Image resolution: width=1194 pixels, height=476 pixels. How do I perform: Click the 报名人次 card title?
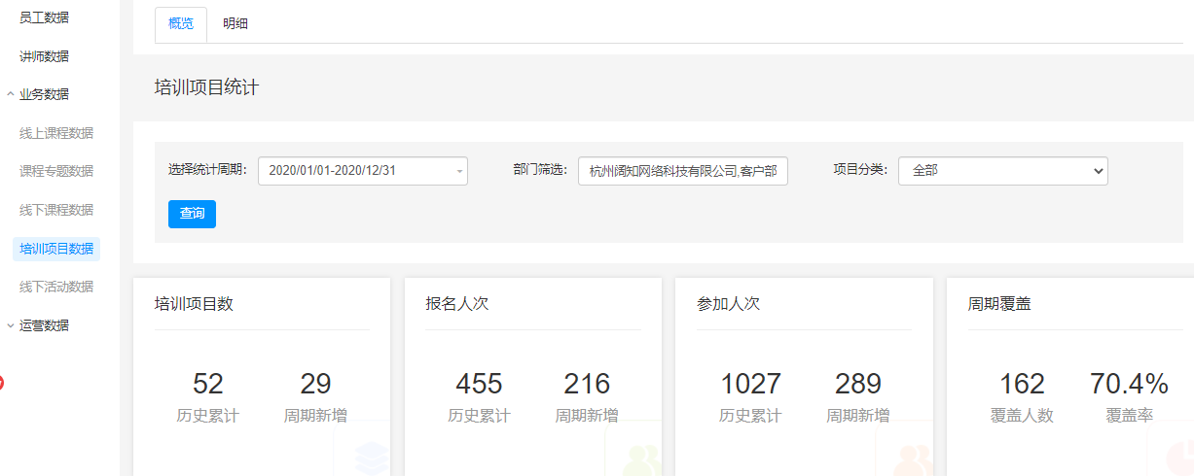456,303
